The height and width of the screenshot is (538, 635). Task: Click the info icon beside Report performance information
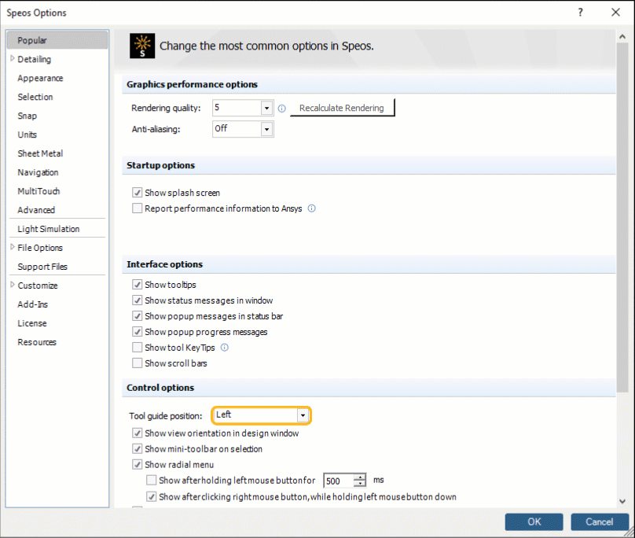pos(311,208)
